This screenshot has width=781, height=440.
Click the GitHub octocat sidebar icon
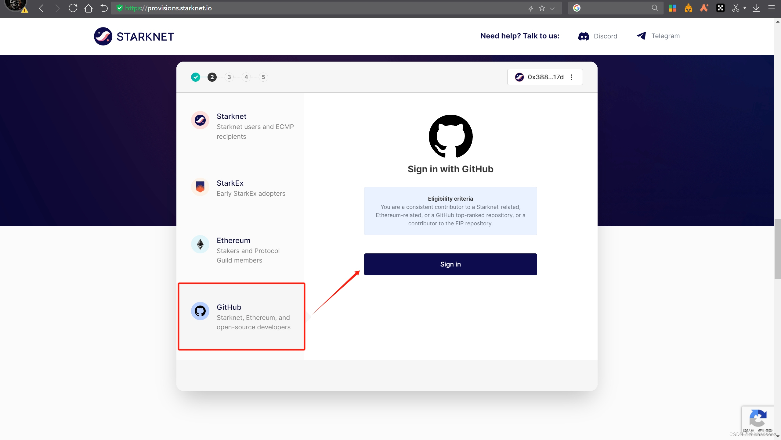point(200,311)
